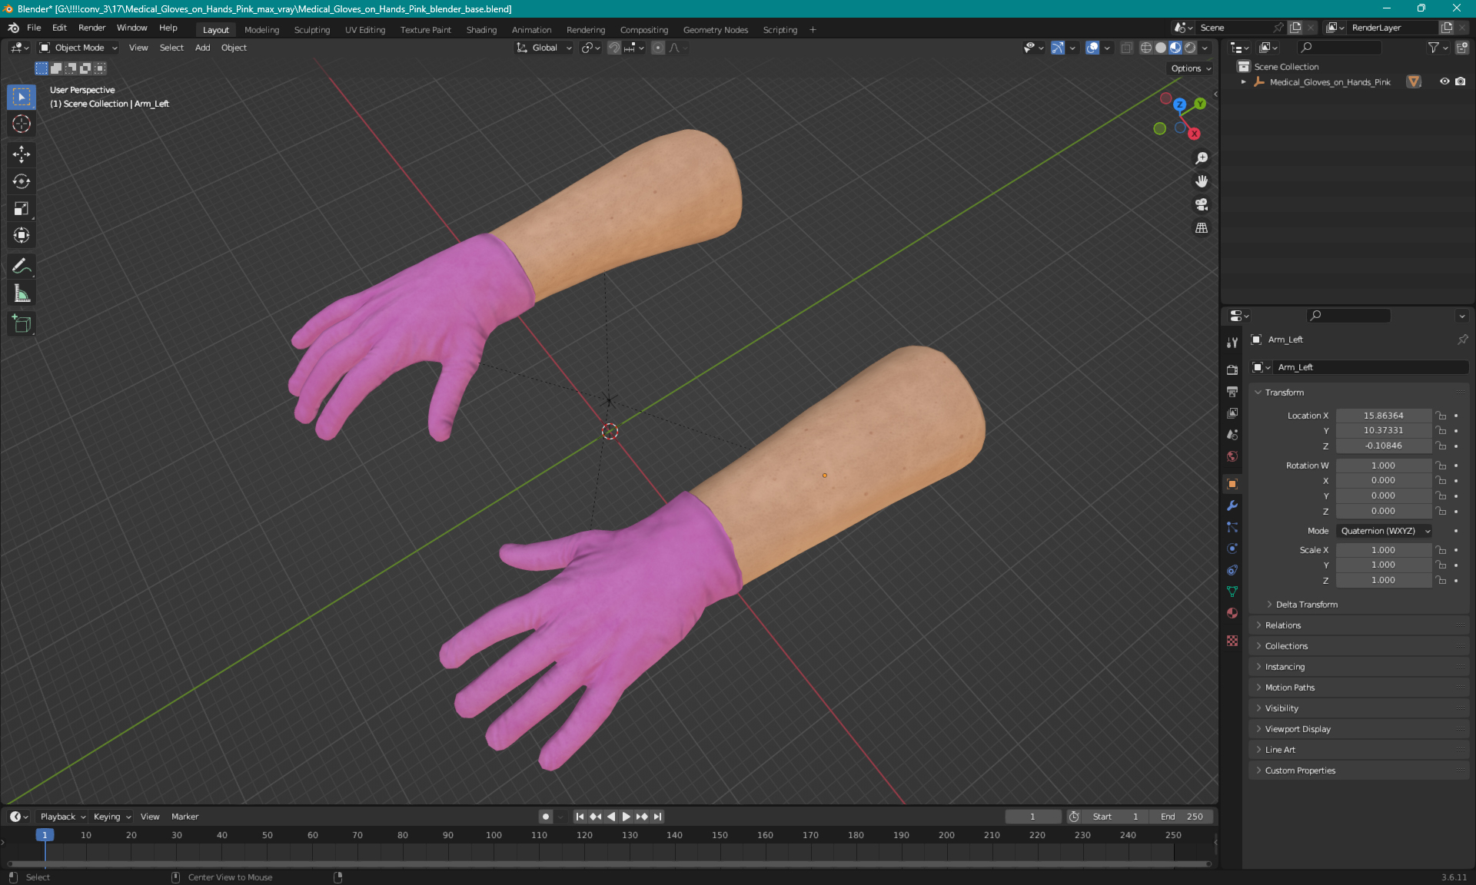Toggle the viewport gizmos button
1476x885 pixels.
coord(1058,48)
